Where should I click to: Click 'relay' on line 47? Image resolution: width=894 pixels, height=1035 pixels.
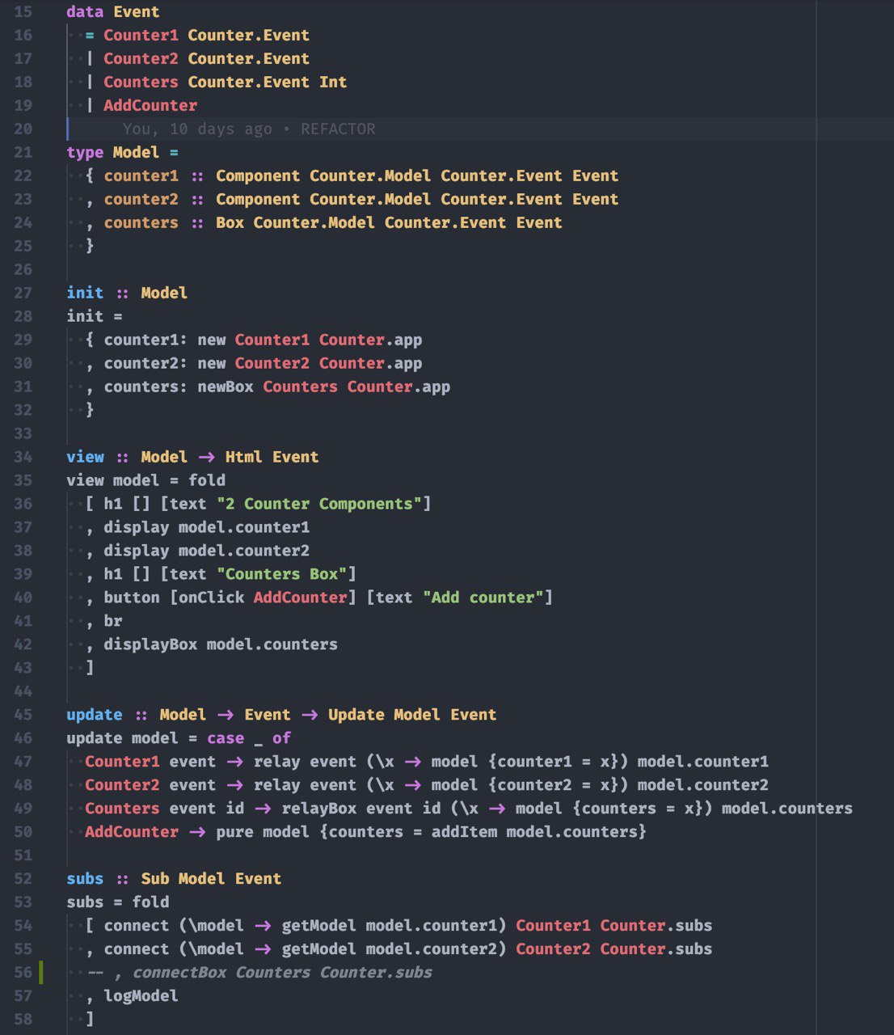[277, 763]
